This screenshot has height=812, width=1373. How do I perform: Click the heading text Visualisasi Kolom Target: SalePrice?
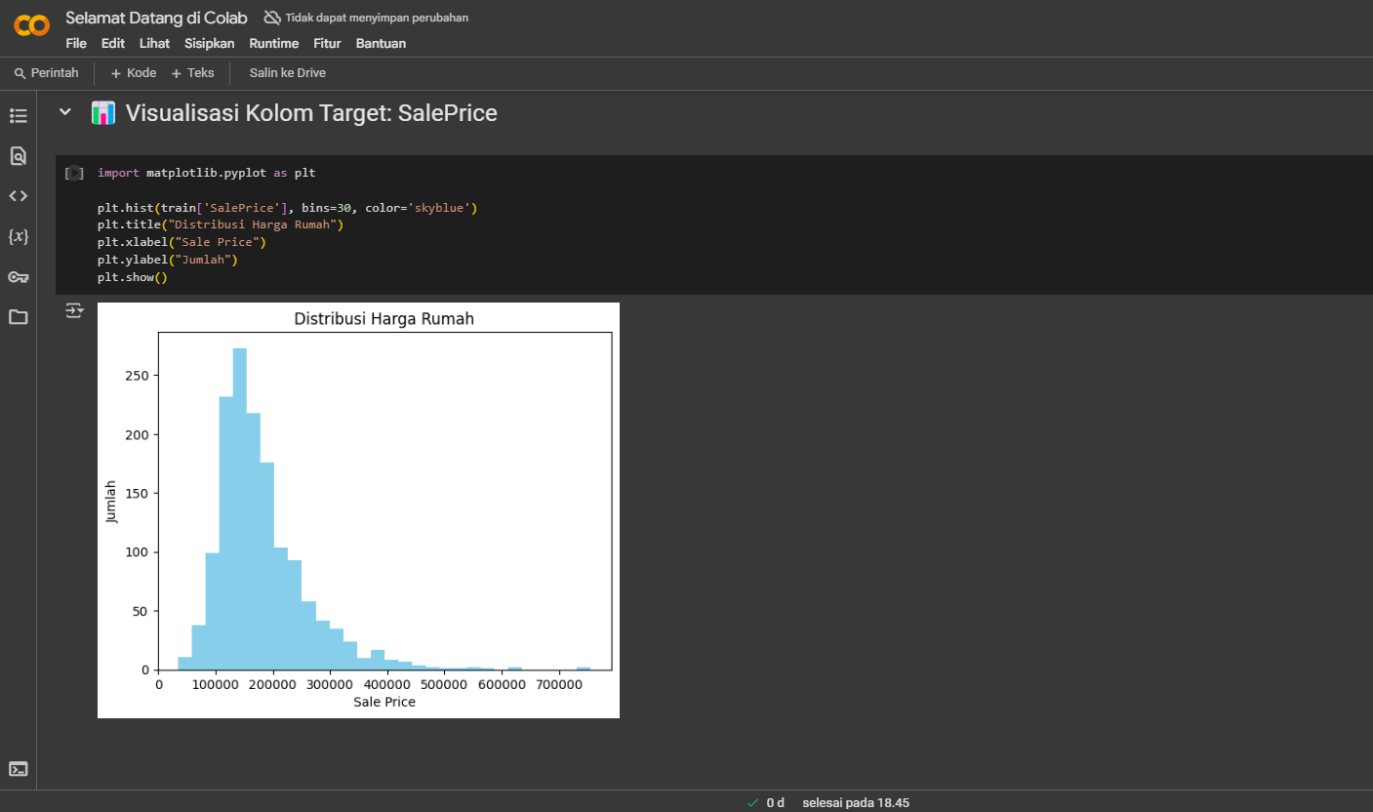coord(311,113)
